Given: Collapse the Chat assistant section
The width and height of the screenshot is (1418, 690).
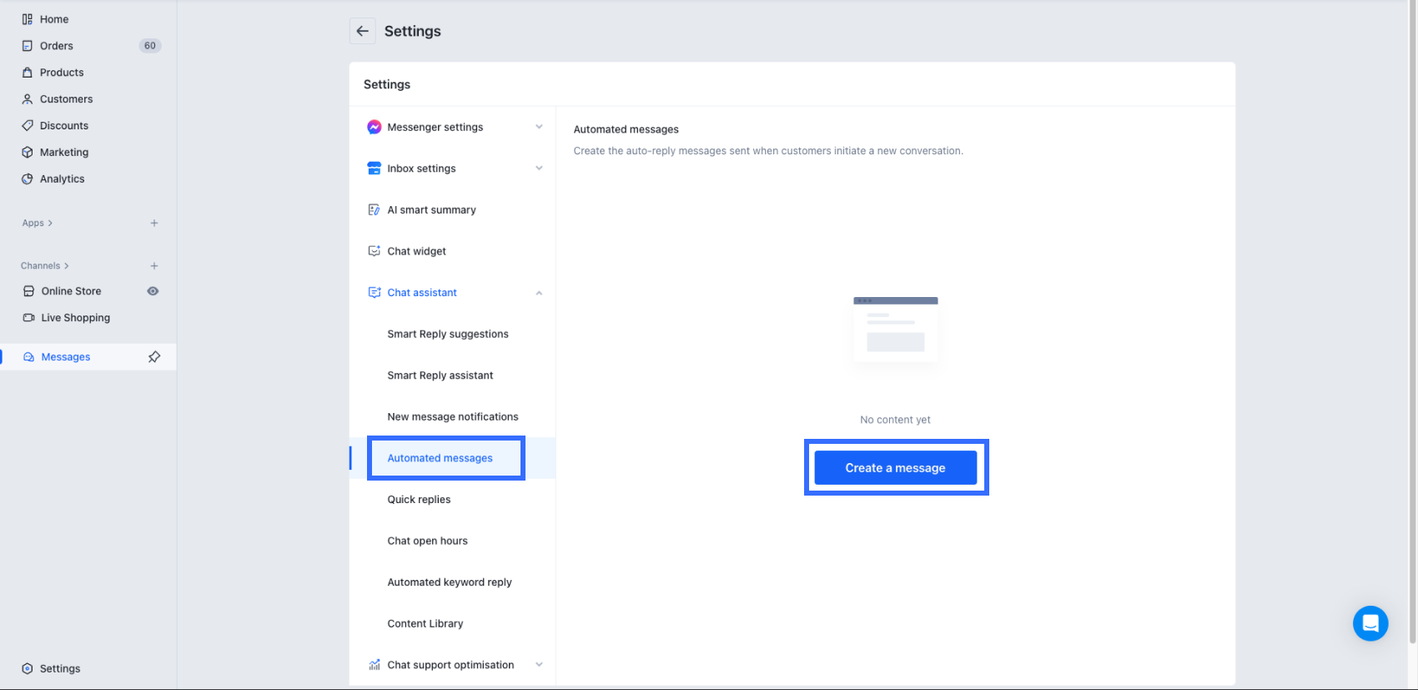Looking at the screenshot, I should [539, 293].
